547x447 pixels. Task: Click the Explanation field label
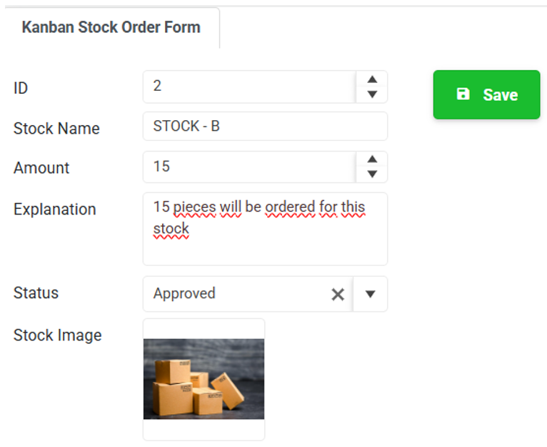click(55, 210)
